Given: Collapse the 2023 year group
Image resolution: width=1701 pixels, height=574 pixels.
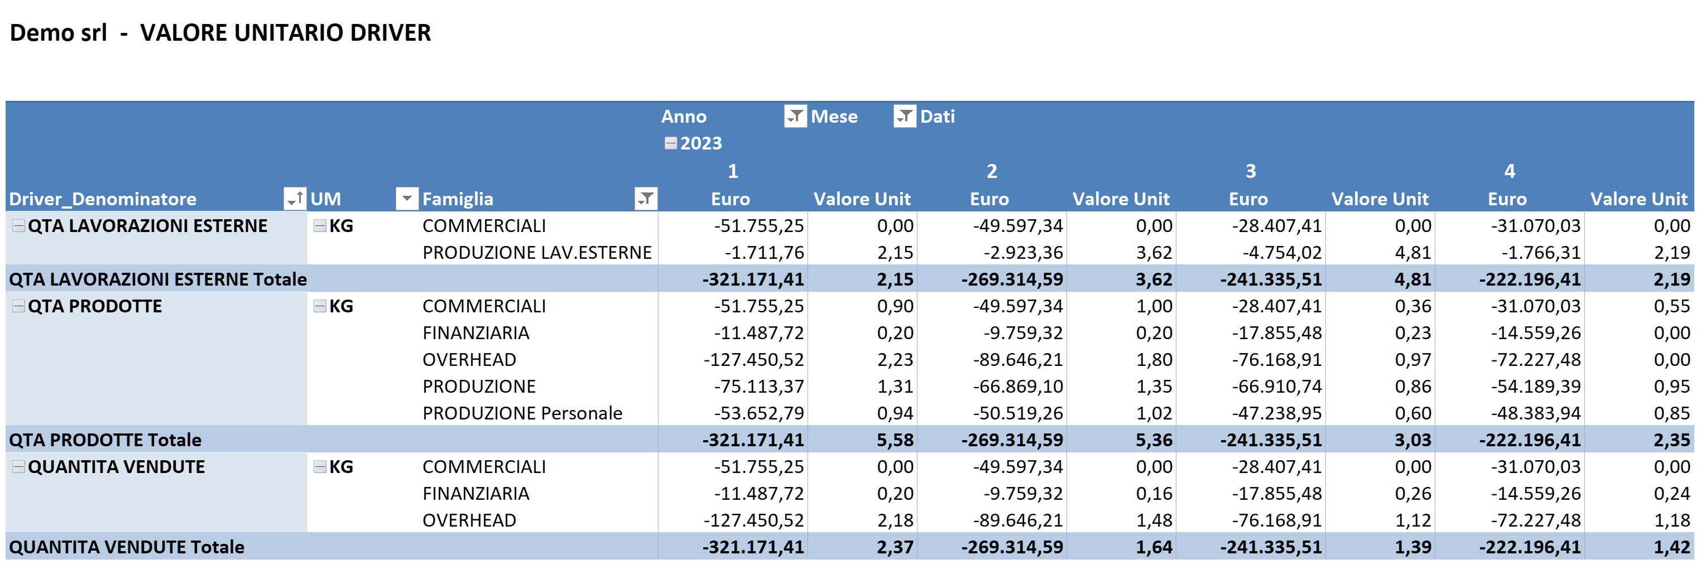Looking at the screenshot, I should point(671,143).
